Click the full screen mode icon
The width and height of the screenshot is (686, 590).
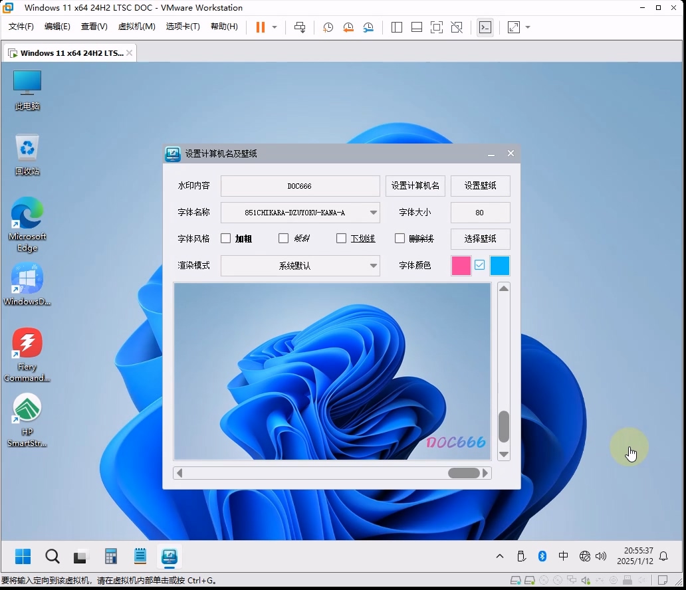click(437, 27)
